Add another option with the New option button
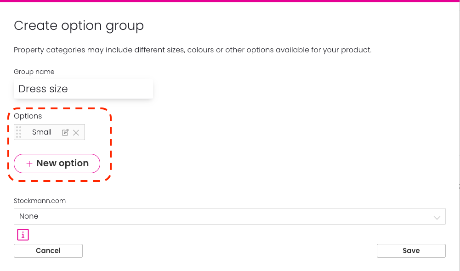This screenshot has height=271, width=460. (x=57, y=164)
